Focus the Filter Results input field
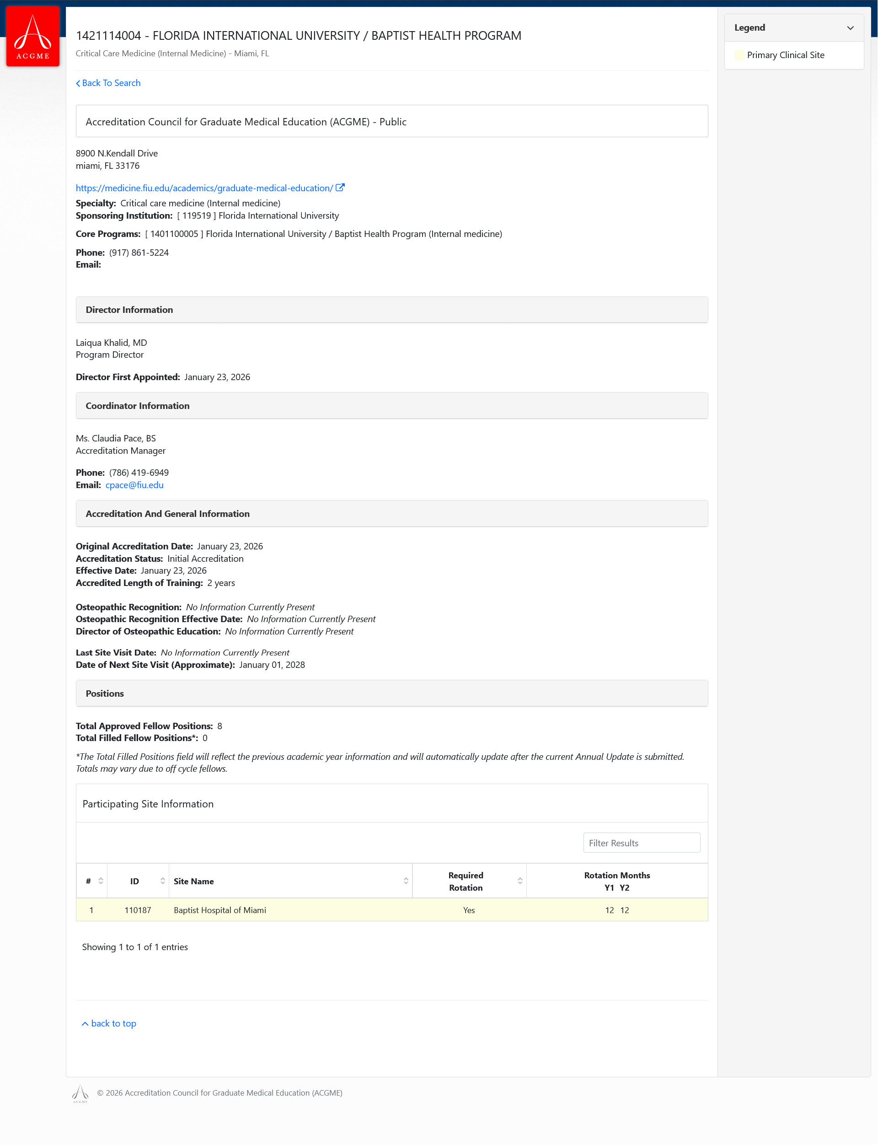878x1145 pixels. click(x=641, y=843)
